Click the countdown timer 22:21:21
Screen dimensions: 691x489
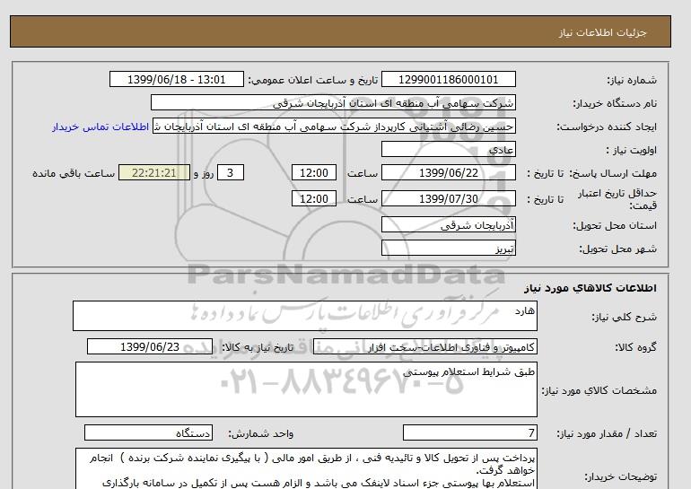[x=154, y=172]
